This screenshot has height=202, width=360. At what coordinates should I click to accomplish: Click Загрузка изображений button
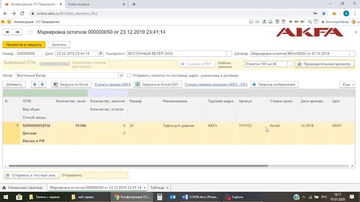(x=274, y=85)
